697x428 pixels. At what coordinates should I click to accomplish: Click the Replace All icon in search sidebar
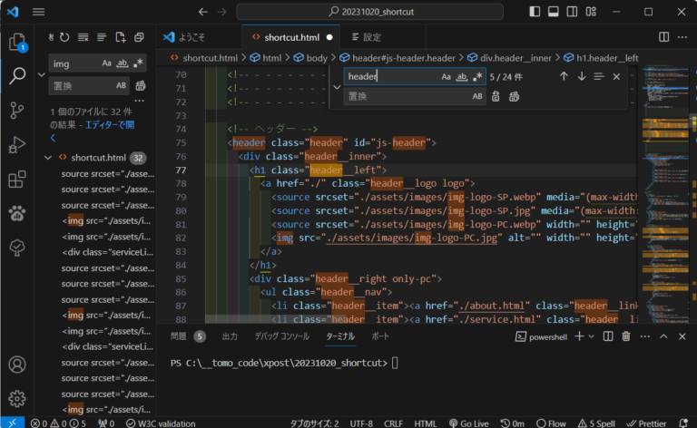pyautogui.click(x=141, y=86)
